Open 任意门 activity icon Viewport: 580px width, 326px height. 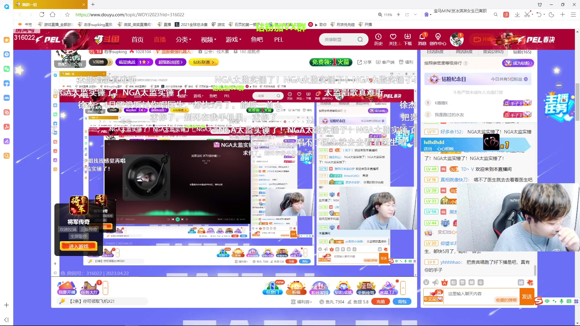(273, 288)
